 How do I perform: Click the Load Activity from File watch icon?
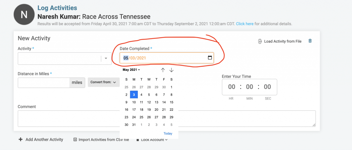coord(260,41)
